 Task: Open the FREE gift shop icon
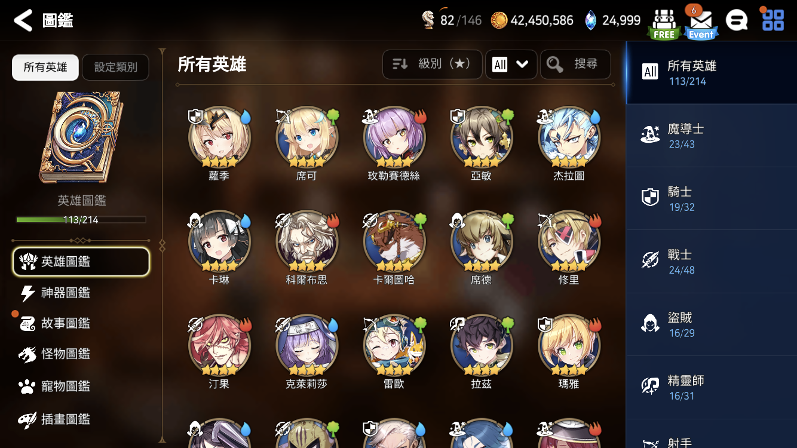coord(663,24)
